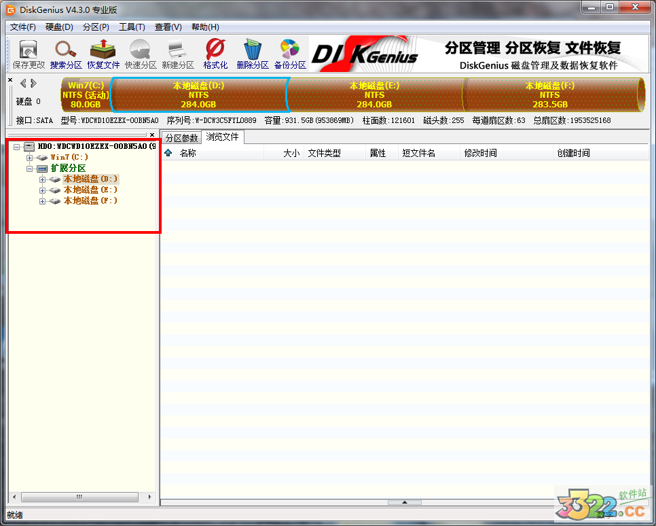656x526 pixels.
Task: Select the HD0 disk icon in the tree
Action: click(29, 146)
